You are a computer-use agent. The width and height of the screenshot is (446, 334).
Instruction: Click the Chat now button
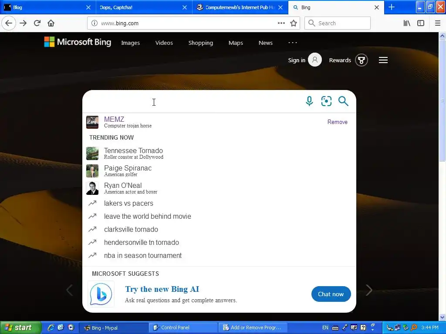[x=331, y=294]
